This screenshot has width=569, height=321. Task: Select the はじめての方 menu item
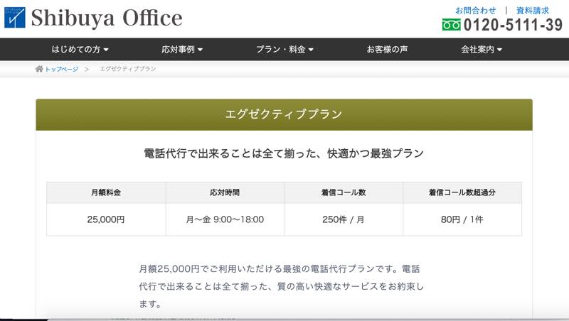tap(75, 50)
